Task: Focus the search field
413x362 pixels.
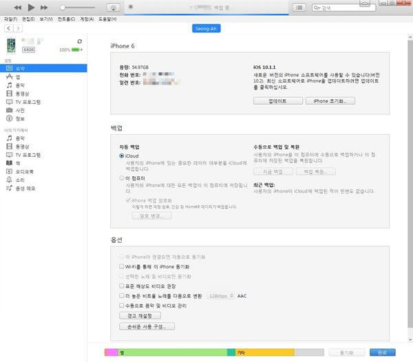Action: tap(343, 8)
